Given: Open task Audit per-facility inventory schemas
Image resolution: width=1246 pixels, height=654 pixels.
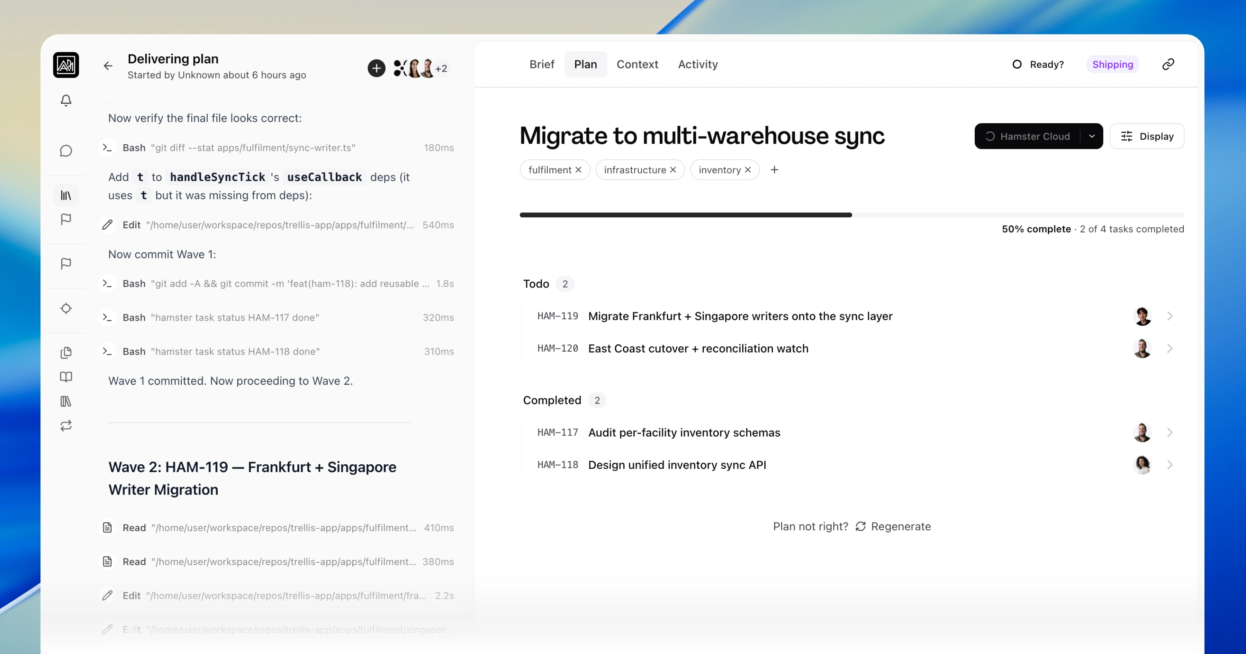Looking at the screenshot, I should (x=684, y=433).
